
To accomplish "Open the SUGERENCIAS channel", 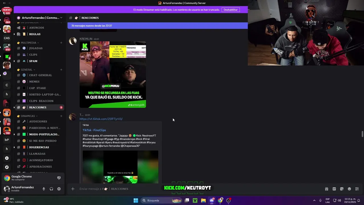I will tap(40, 147).
